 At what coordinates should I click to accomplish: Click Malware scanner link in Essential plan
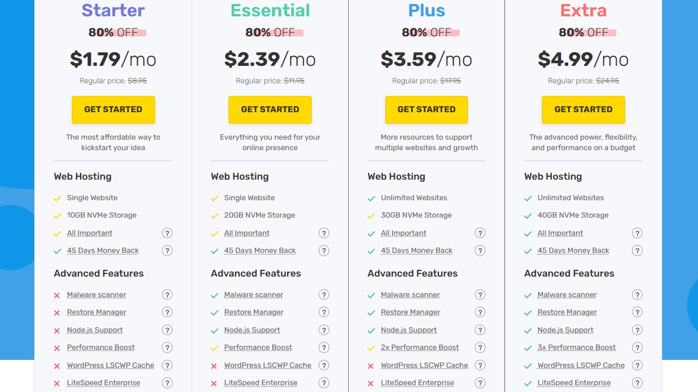[x=253, y=295]
